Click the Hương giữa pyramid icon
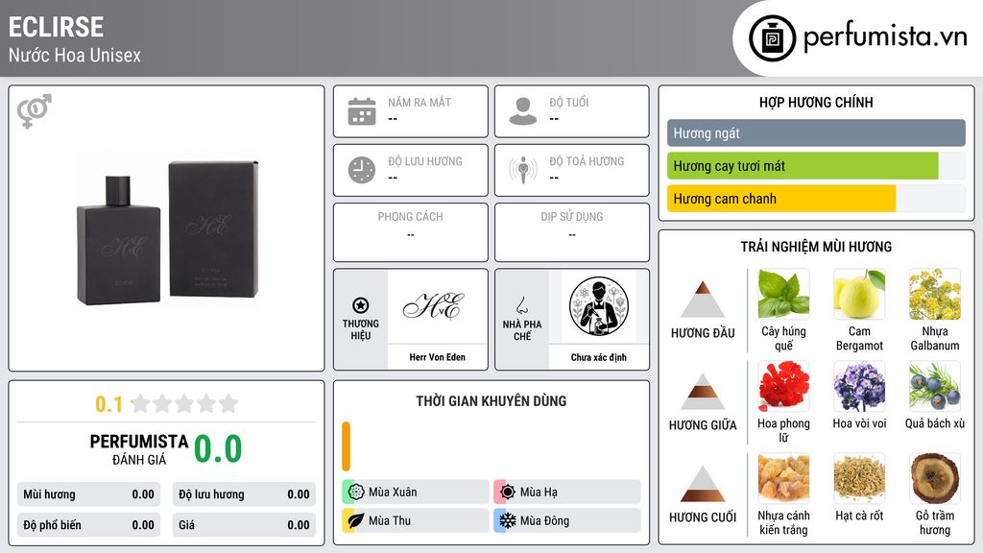Screen dimensions: 983x553 point(703,392)
